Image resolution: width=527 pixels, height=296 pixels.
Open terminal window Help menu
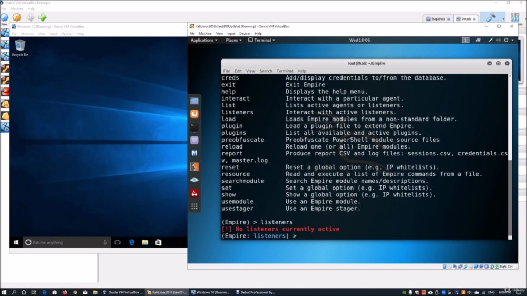click(301, 71)
